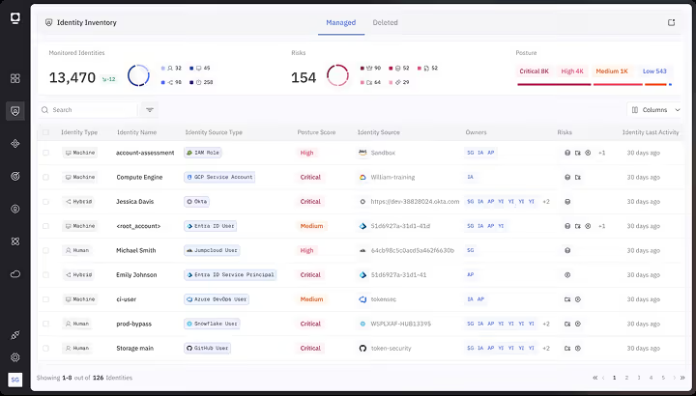This screenshot has height=396, width=696.
Task: Expand +1 risks on account-assessment row
Action: [x=601, y=153]
